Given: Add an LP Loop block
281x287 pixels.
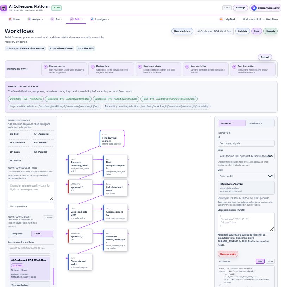Looking at the screenshot, I should pos(19,152).
